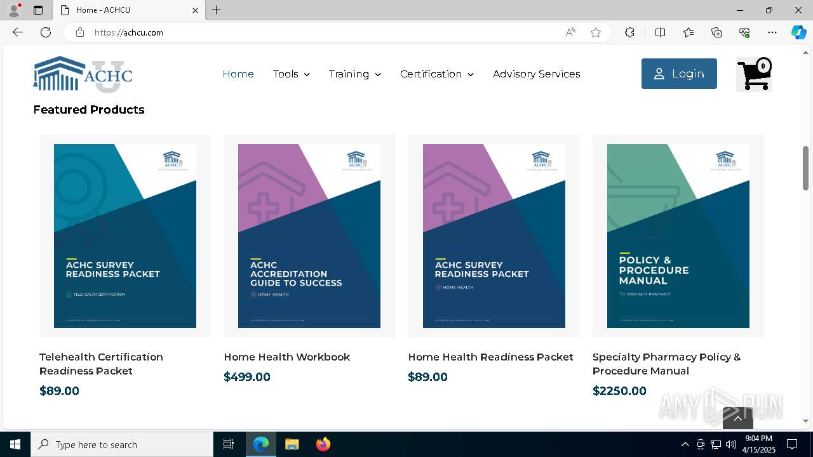Click Policy & Procedure Manual cover image
The width and height of the screenshot is (813, 457).
pyautogui.click(x=678, y=236)
